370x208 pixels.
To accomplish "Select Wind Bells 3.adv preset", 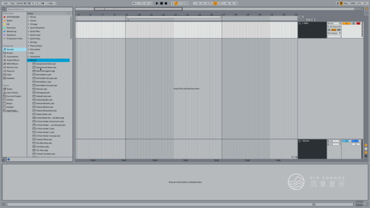I will click(44, 75).
